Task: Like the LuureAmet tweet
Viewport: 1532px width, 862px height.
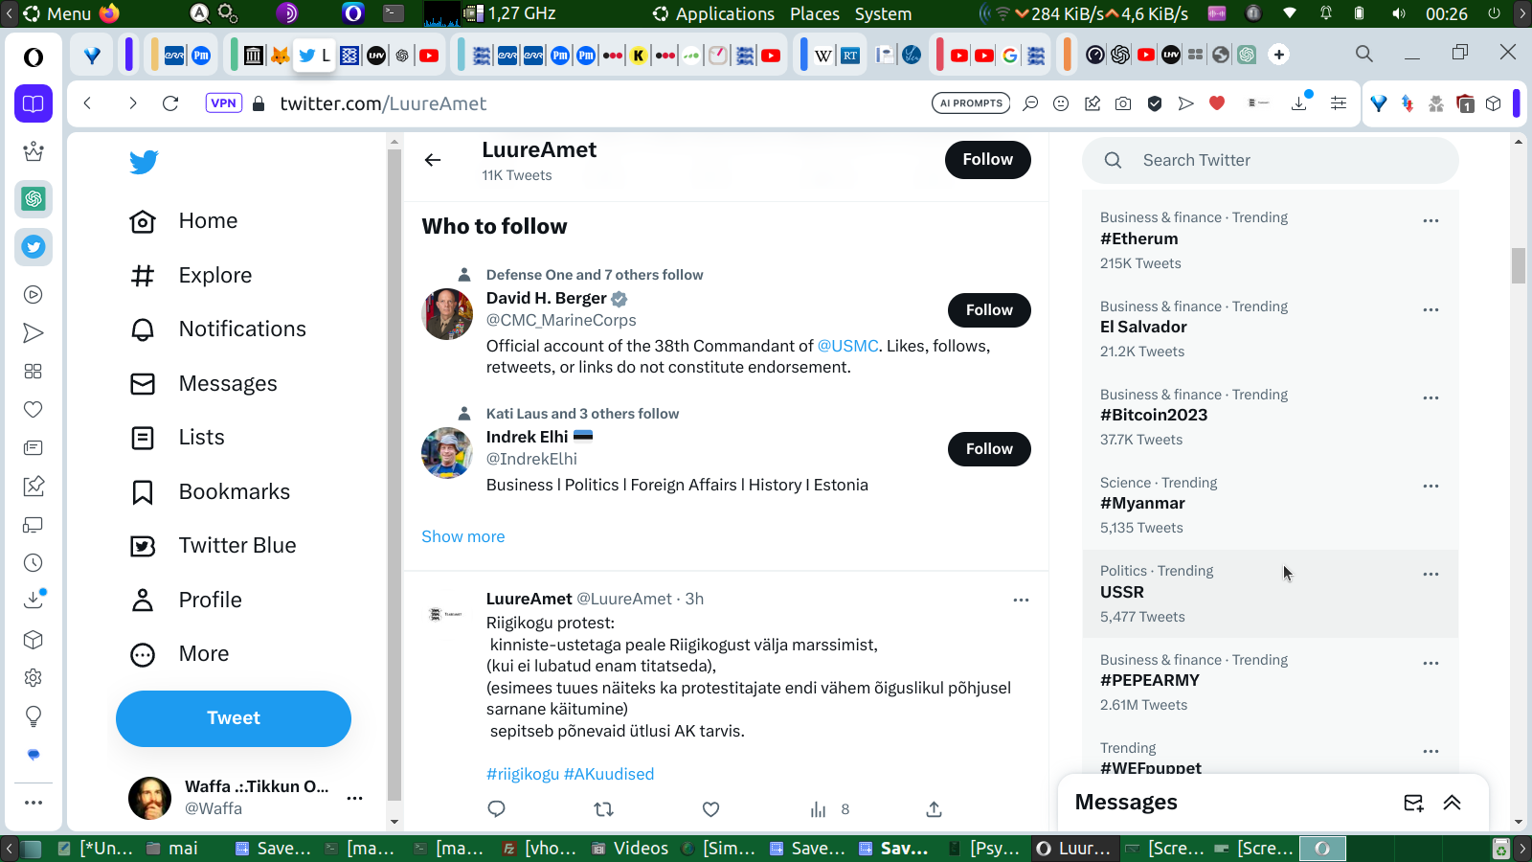Action: pyautogui.click(x=710, y=809)
